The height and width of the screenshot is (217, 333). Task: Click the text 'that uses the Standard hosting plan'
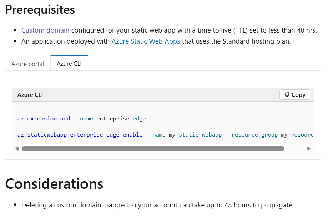click(x=236, y=41)
